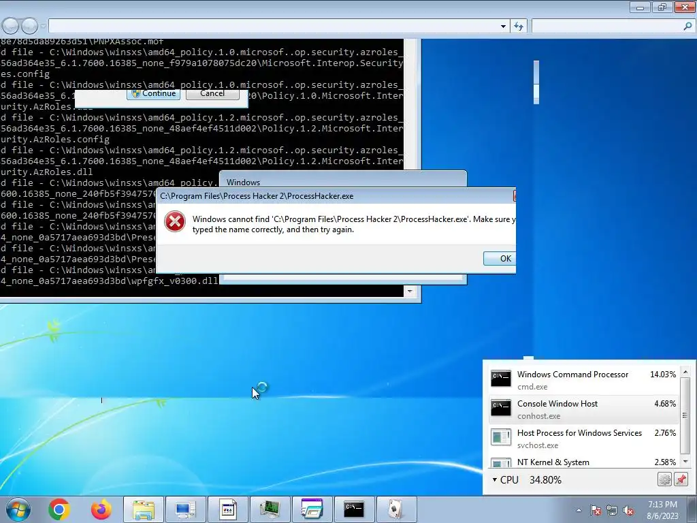Open the Windows Explorer taskbar icon
This screenshot has height=523, width=697.
click(143, 509)
